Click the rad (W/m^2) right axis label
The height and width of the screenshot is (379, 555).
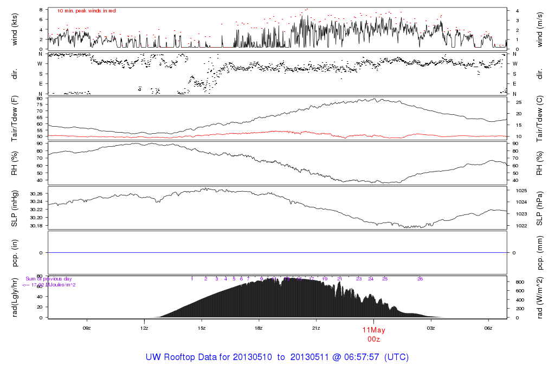pyautogui.click(x=539, y=298)
